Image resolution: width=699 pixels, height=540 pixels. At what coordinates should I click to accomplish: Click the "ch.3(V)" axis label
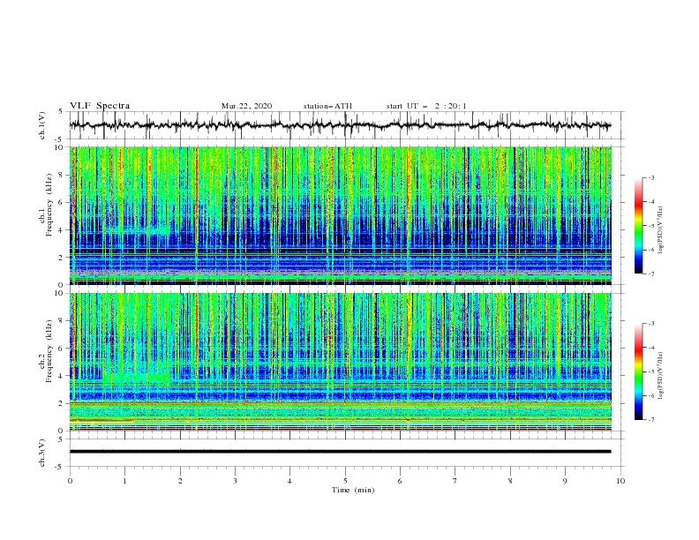tap(42, 453)
